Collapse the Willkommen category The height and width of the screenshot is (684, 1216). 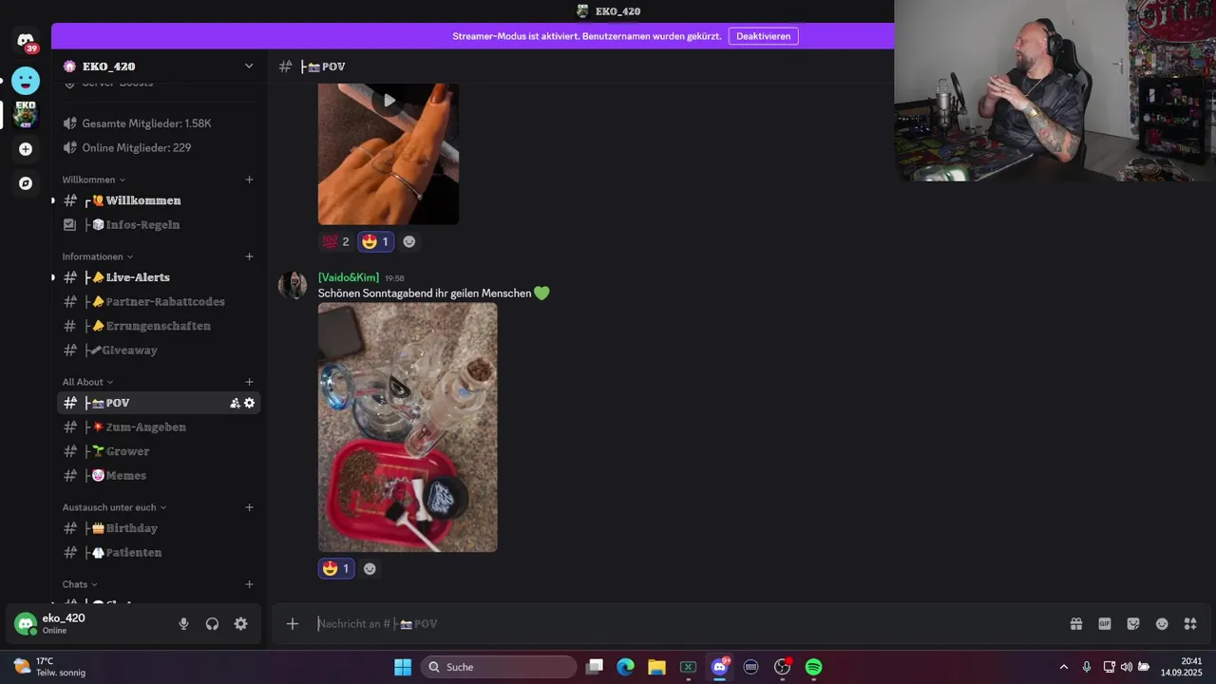(93, 180)
